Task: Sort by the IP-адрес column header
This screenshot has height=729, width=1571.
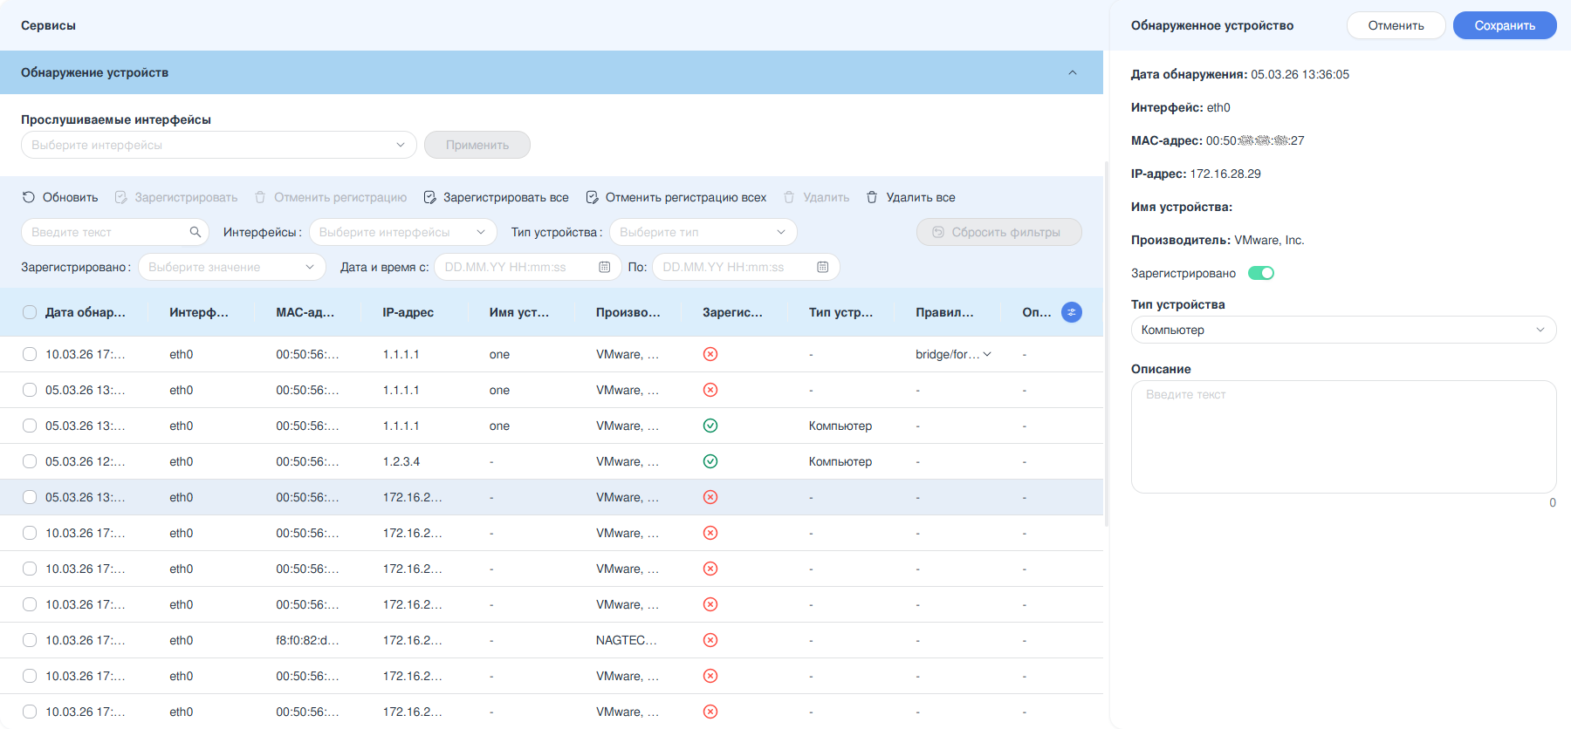Action: point(408,312)
